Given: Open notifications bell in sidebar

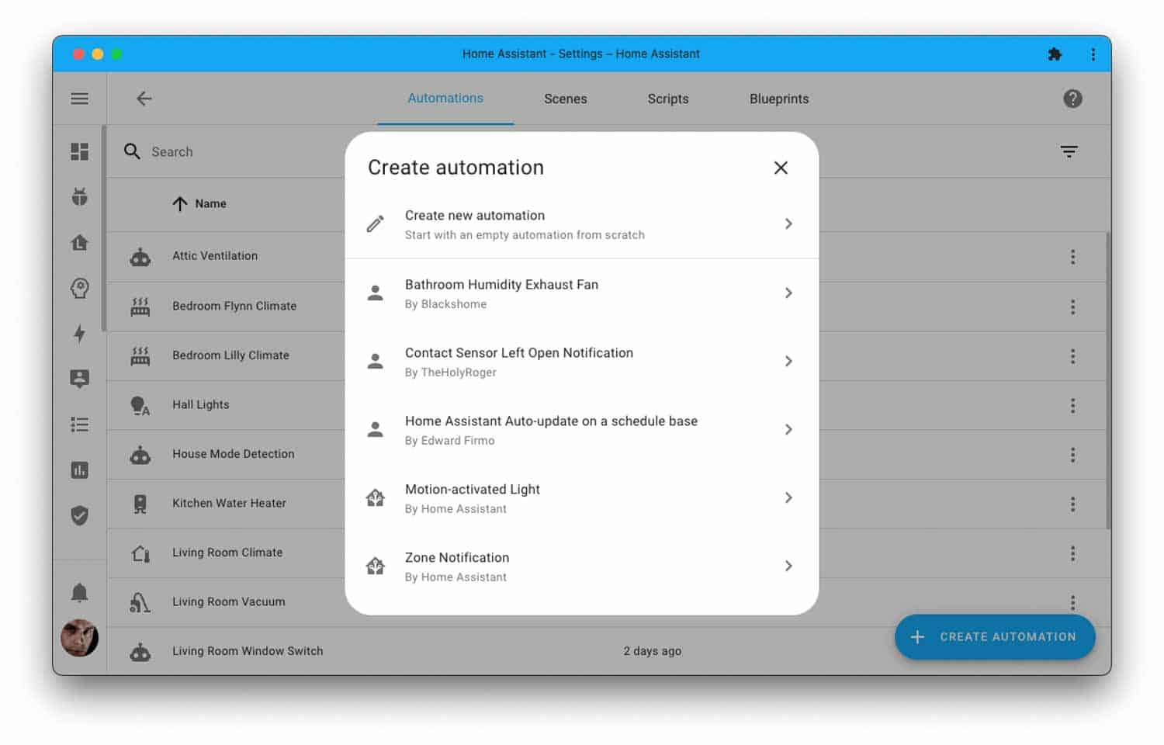Looking at the screenshot, I should [79, 593].
